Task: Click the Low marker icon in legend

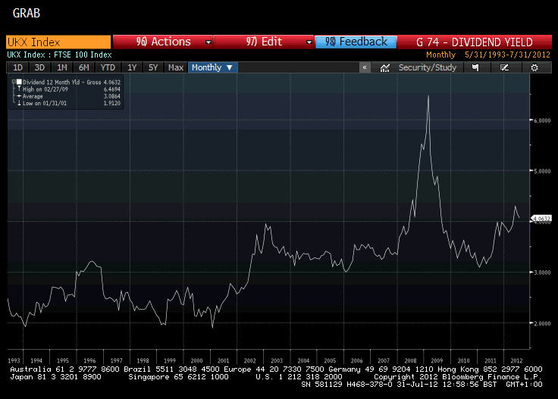Action: [x=17, y=103]
